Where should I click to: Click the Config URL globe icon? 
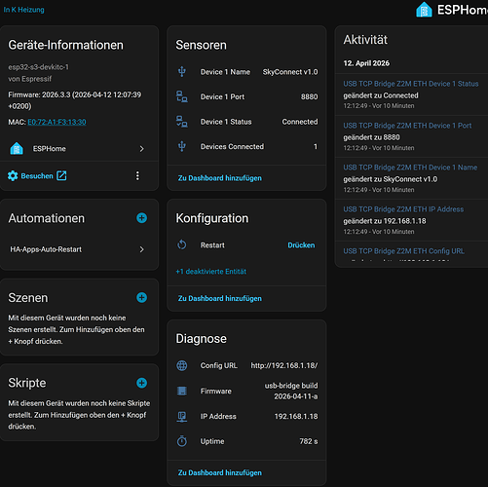tap(182, 365)
